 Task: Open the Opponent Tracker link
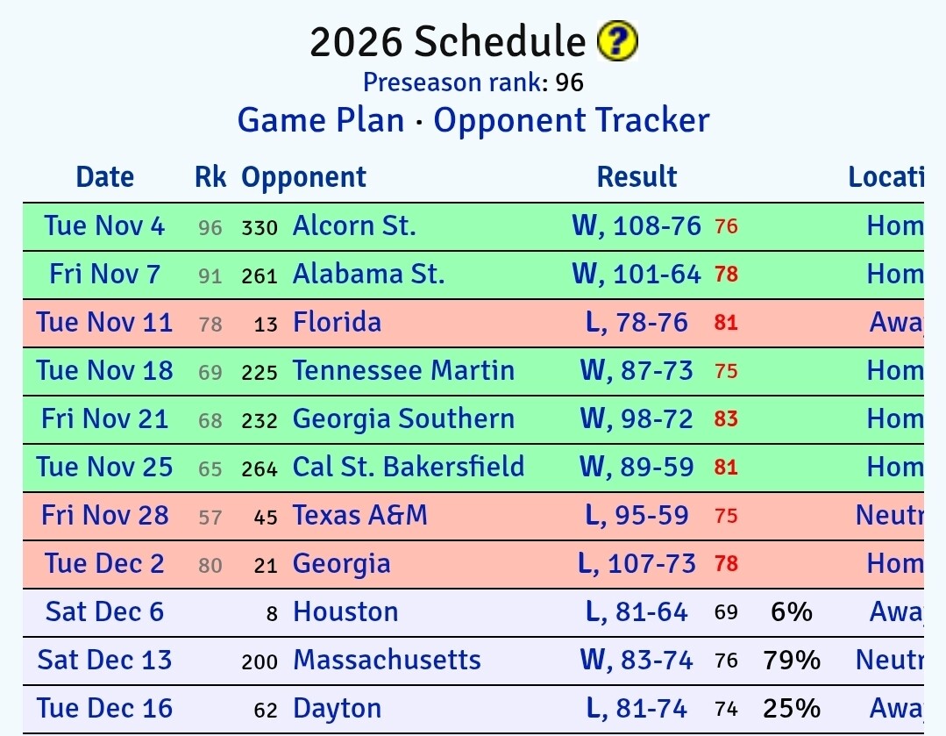pyautogui.click(x=571, y=120)
